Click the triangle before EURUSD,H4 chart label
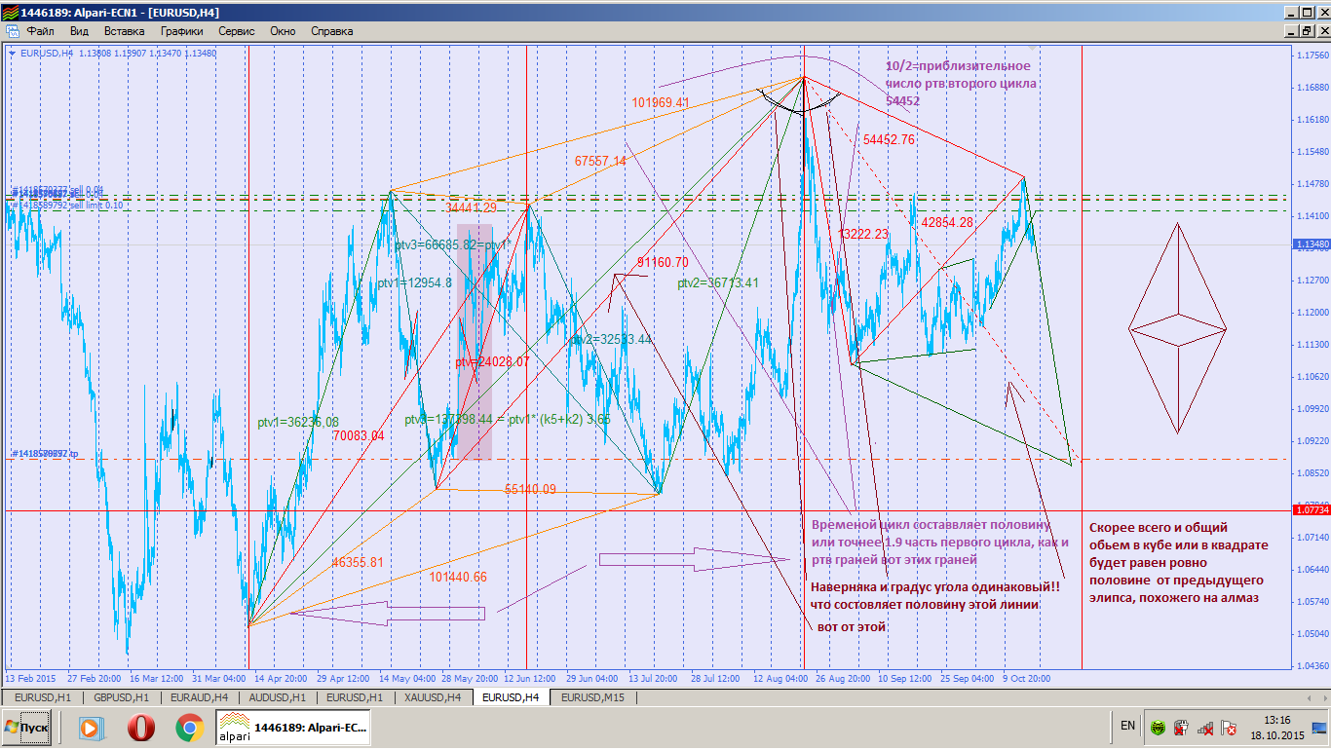Image resolution: width=1331 pixels, height=750 pixels. [12, 54]
